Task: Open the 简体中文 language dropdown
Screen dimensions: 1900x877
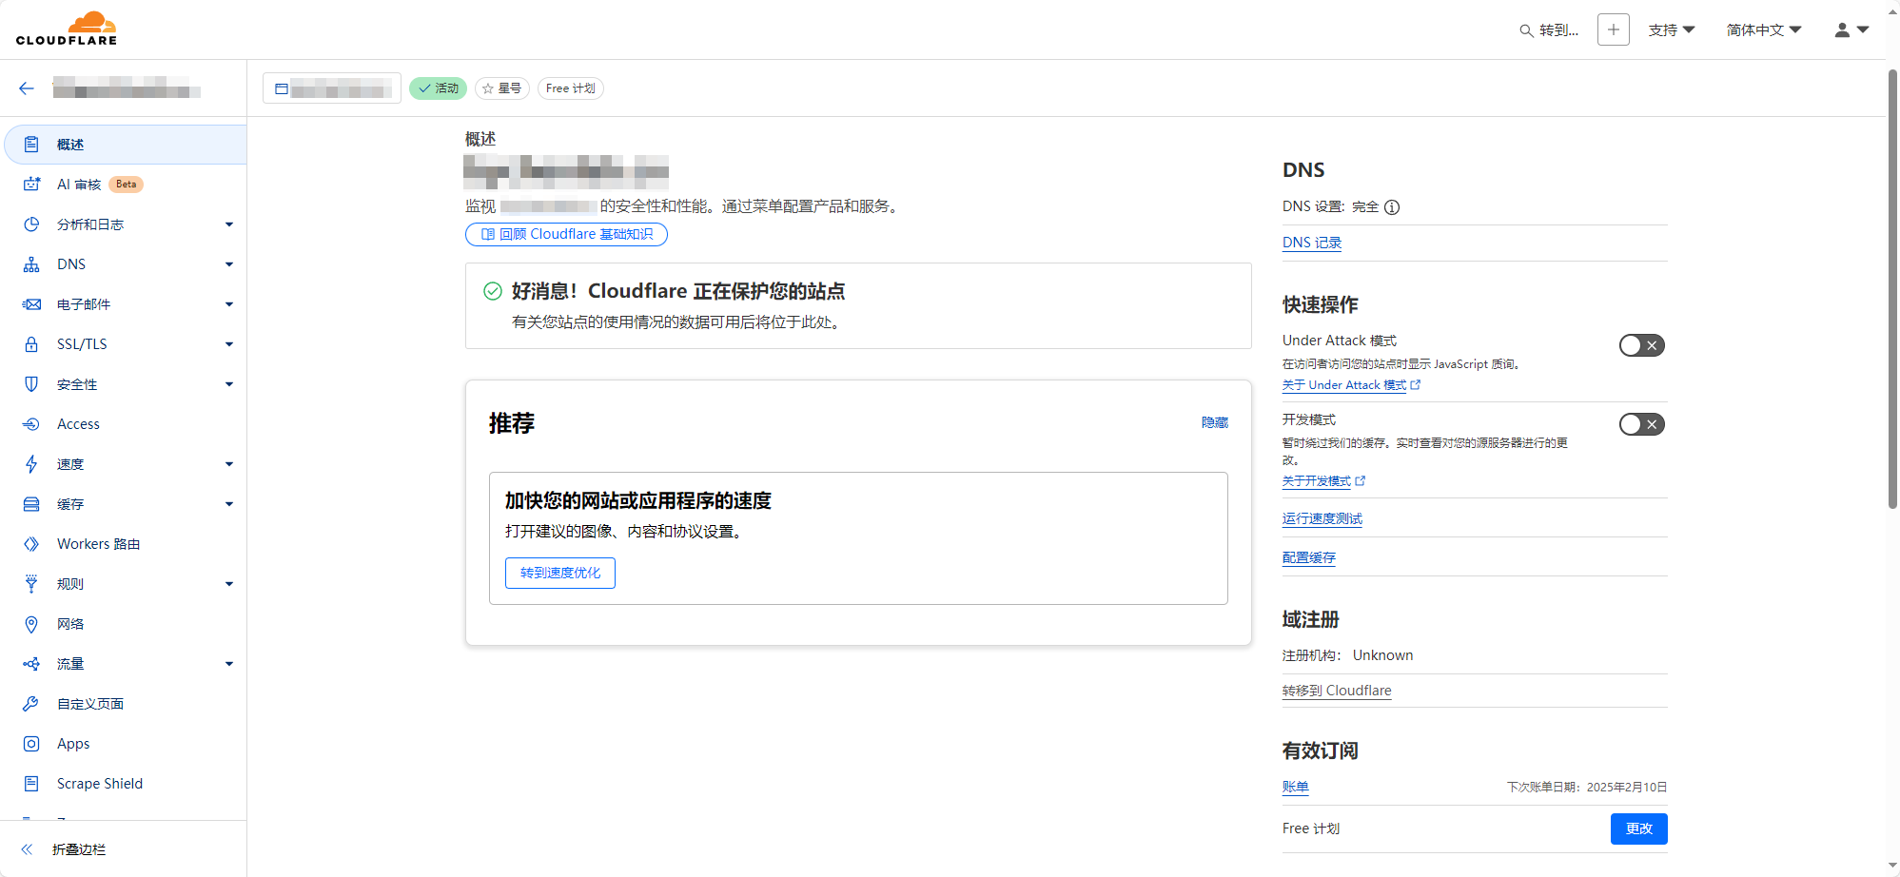Action: [x=1764, y=30]
